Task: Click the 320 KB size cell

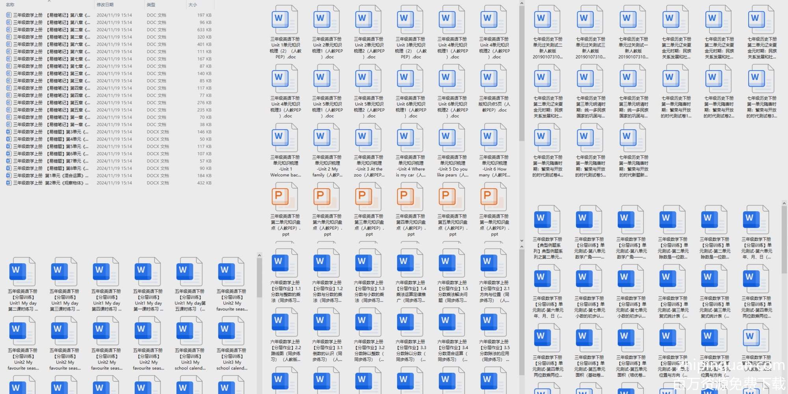Action: pos(204,37)
